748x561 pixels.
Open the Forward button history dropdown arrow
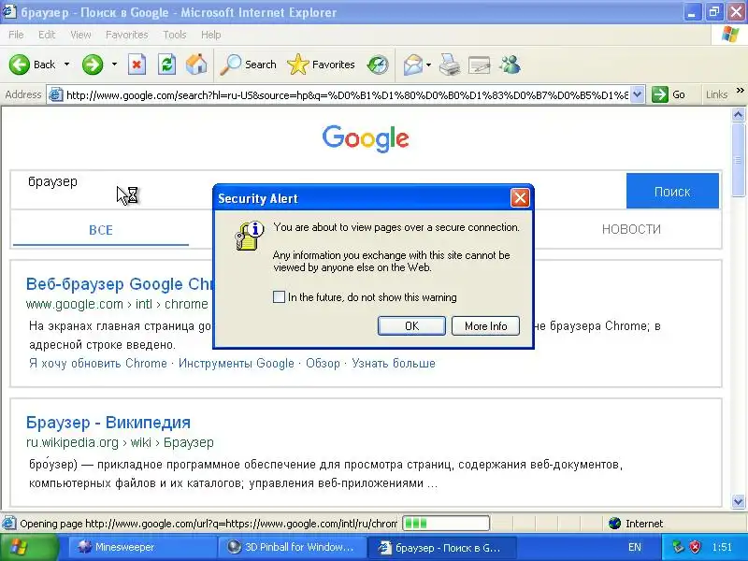pos(114,65)
